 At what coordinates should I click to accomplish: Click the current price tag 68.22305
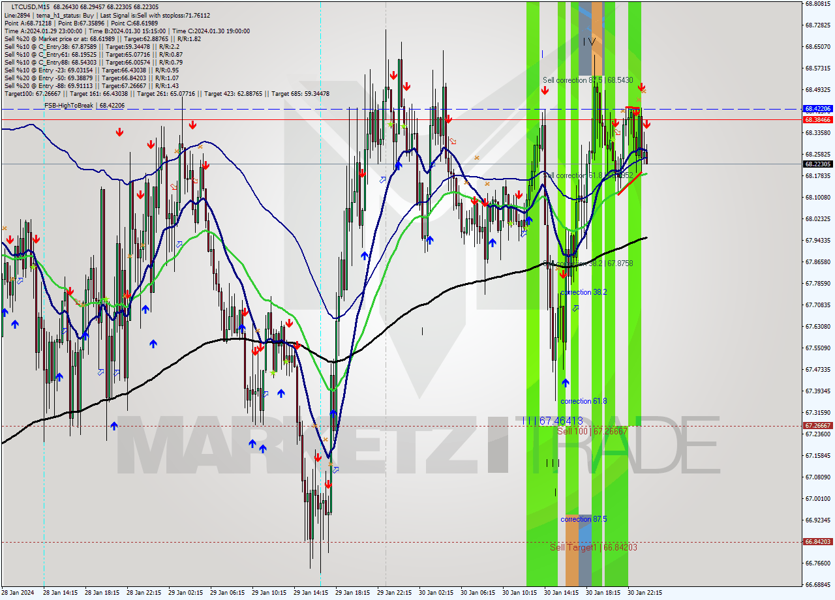tap(818, 164)
